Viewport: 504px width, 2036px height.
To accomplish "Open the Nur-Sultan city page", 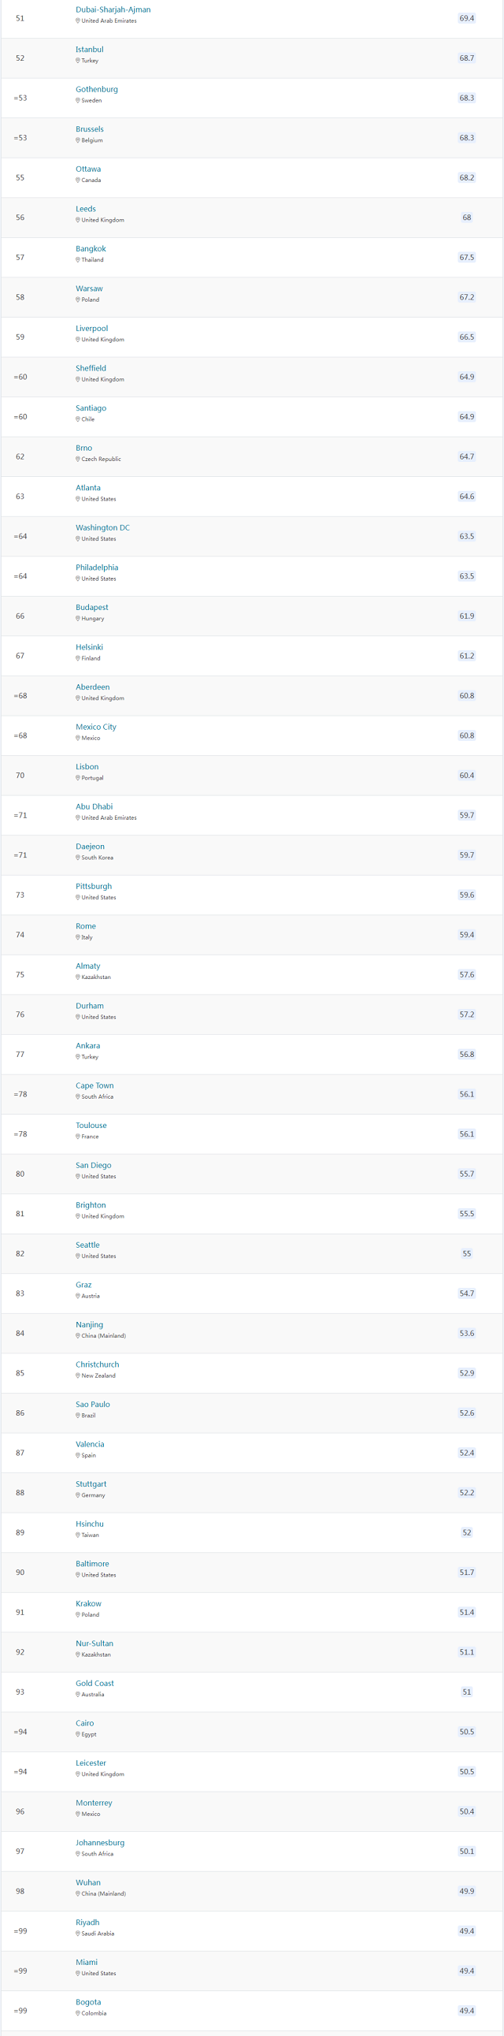I will (x=94, y=1643).
